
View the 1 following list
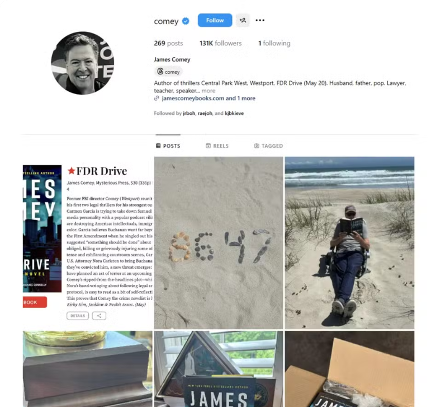tap(274, 43)
